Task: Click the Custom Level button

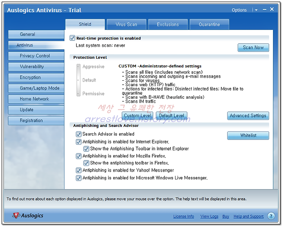Action: pyautogui.click(x=137, y=116)
